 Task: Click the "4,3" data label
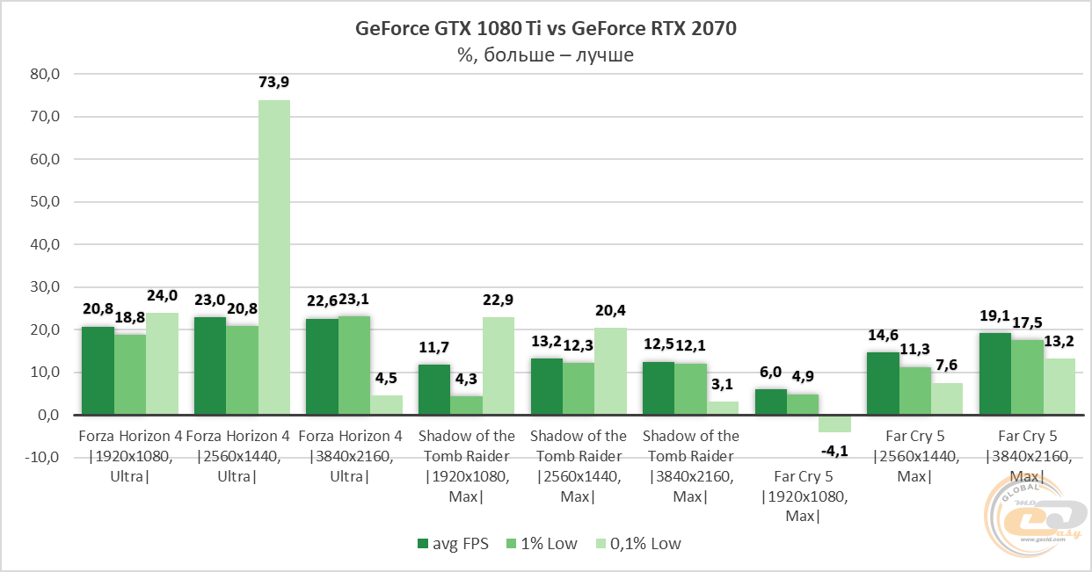click(x=467, y=379)
